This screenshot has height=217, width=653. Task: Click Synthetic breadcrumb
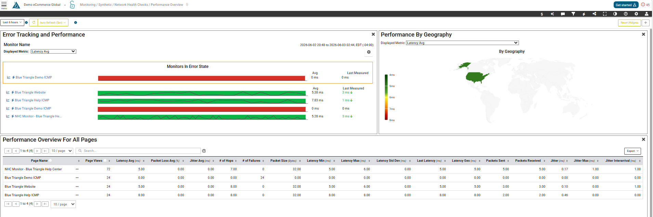[105, 5]
